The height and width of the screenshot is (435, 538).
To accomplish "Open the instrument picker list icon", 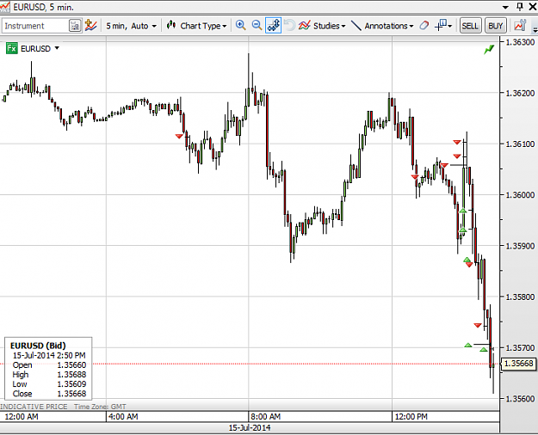I will click(75, 26).
